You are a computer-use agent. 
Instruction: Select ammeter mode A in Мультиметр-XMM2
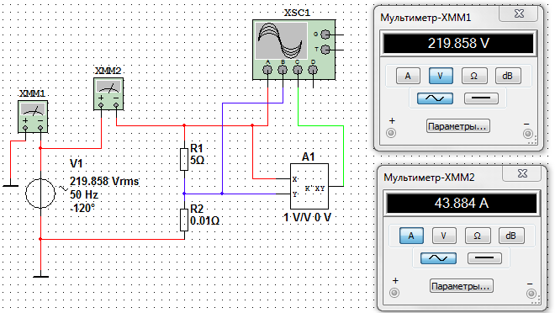click(411, 236)
